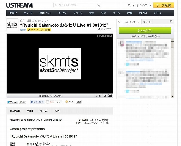Image resolution: width=181 pixels, height=146 pixels.
Task: Click the skmts logo in video player
Action: 60,64
